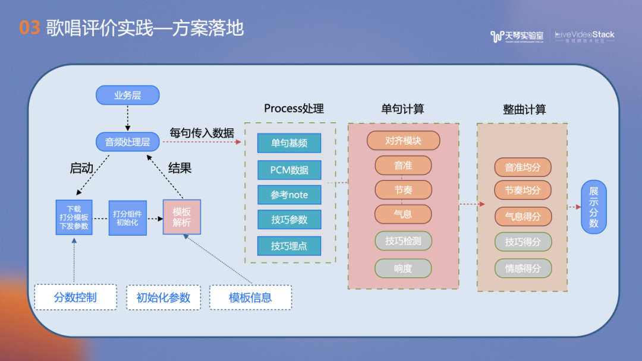This screenshot has height=361, width=642.
Task: Click the 打分组件初始化 box
Action: pos(127,217)
